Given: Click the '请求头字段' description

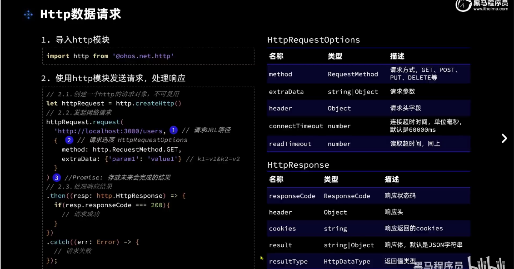Looking at the screenshot, I should (405, 108).
